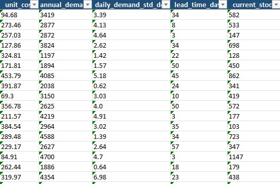Select the unit_cost header cell
The image size is (280, 184).
point(19,5)
